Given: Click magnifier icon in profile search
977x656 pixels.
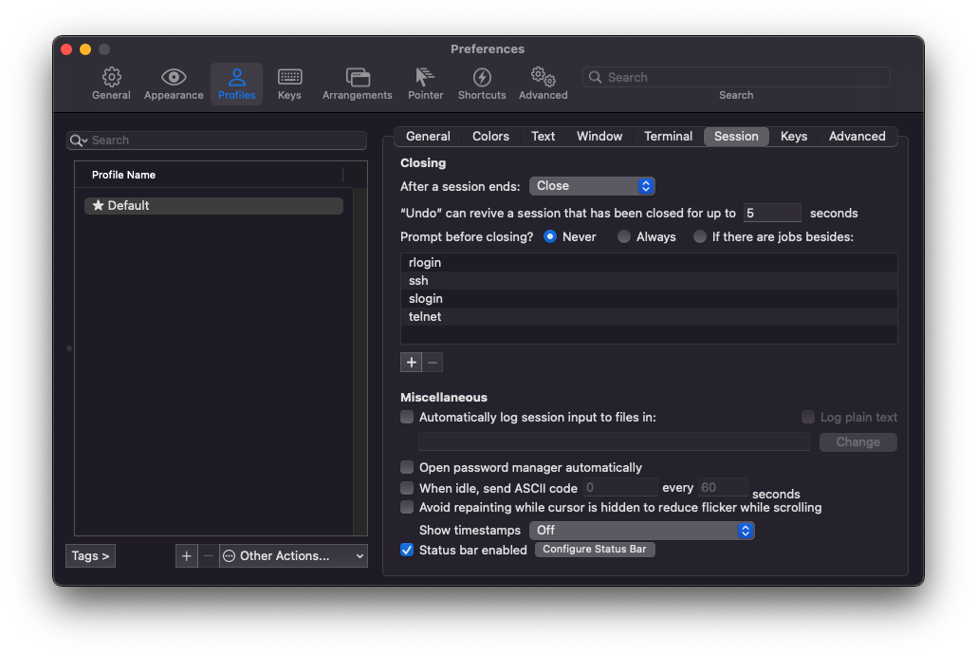Looking at the screenshot, I should [78, 141].
